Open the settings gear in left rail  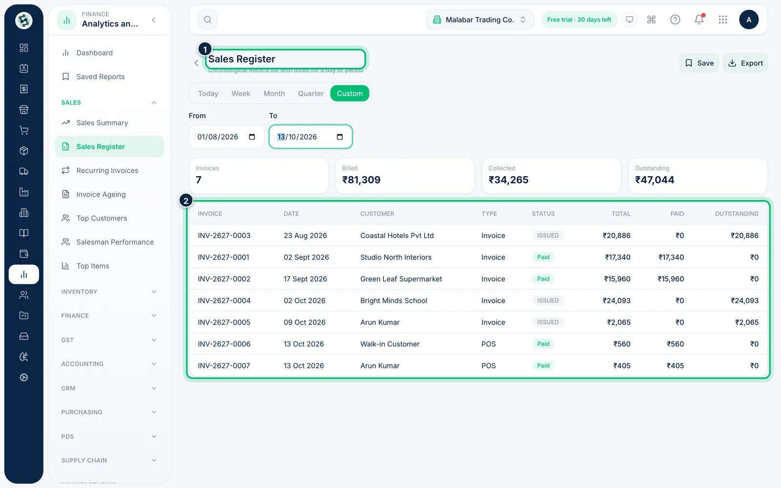pyautogui.click(x=23, y=377)
